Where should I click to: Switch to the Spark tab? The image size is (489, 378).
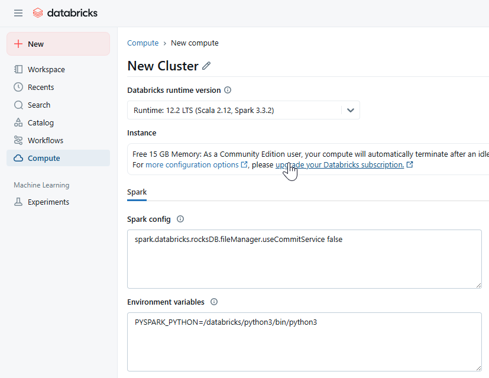[x=137, y=192]
